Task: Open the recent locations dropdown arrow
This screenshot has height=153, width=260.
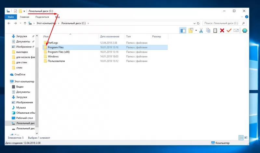Action: 20,23
